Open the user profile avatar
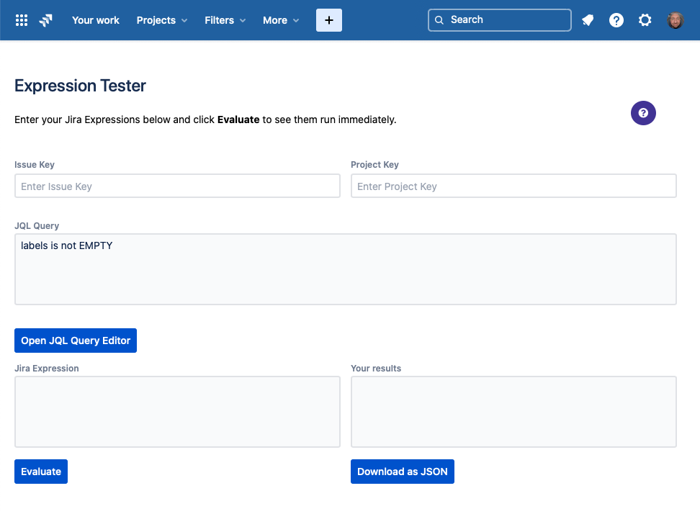This screenshot has height=514, width=700. (x=676, y=20)
